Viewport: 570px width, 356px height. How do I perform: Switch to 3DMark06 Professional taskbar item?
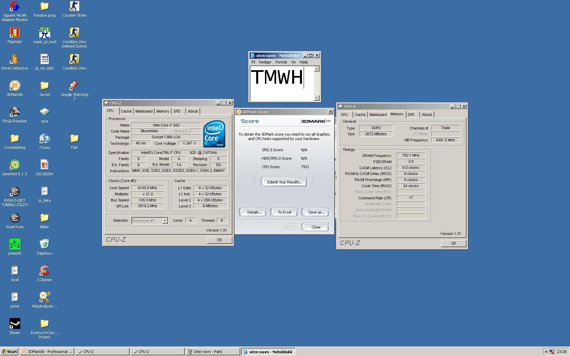pyautogui.click(x=47, y=352)
